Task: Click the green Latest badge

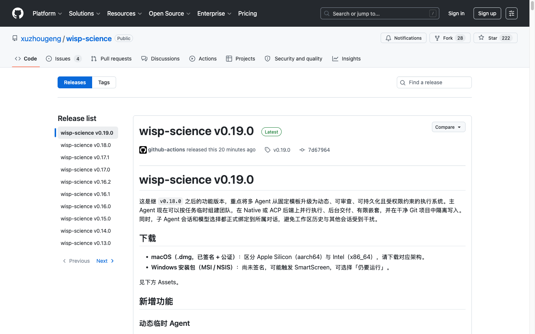Action: point(271,132)
